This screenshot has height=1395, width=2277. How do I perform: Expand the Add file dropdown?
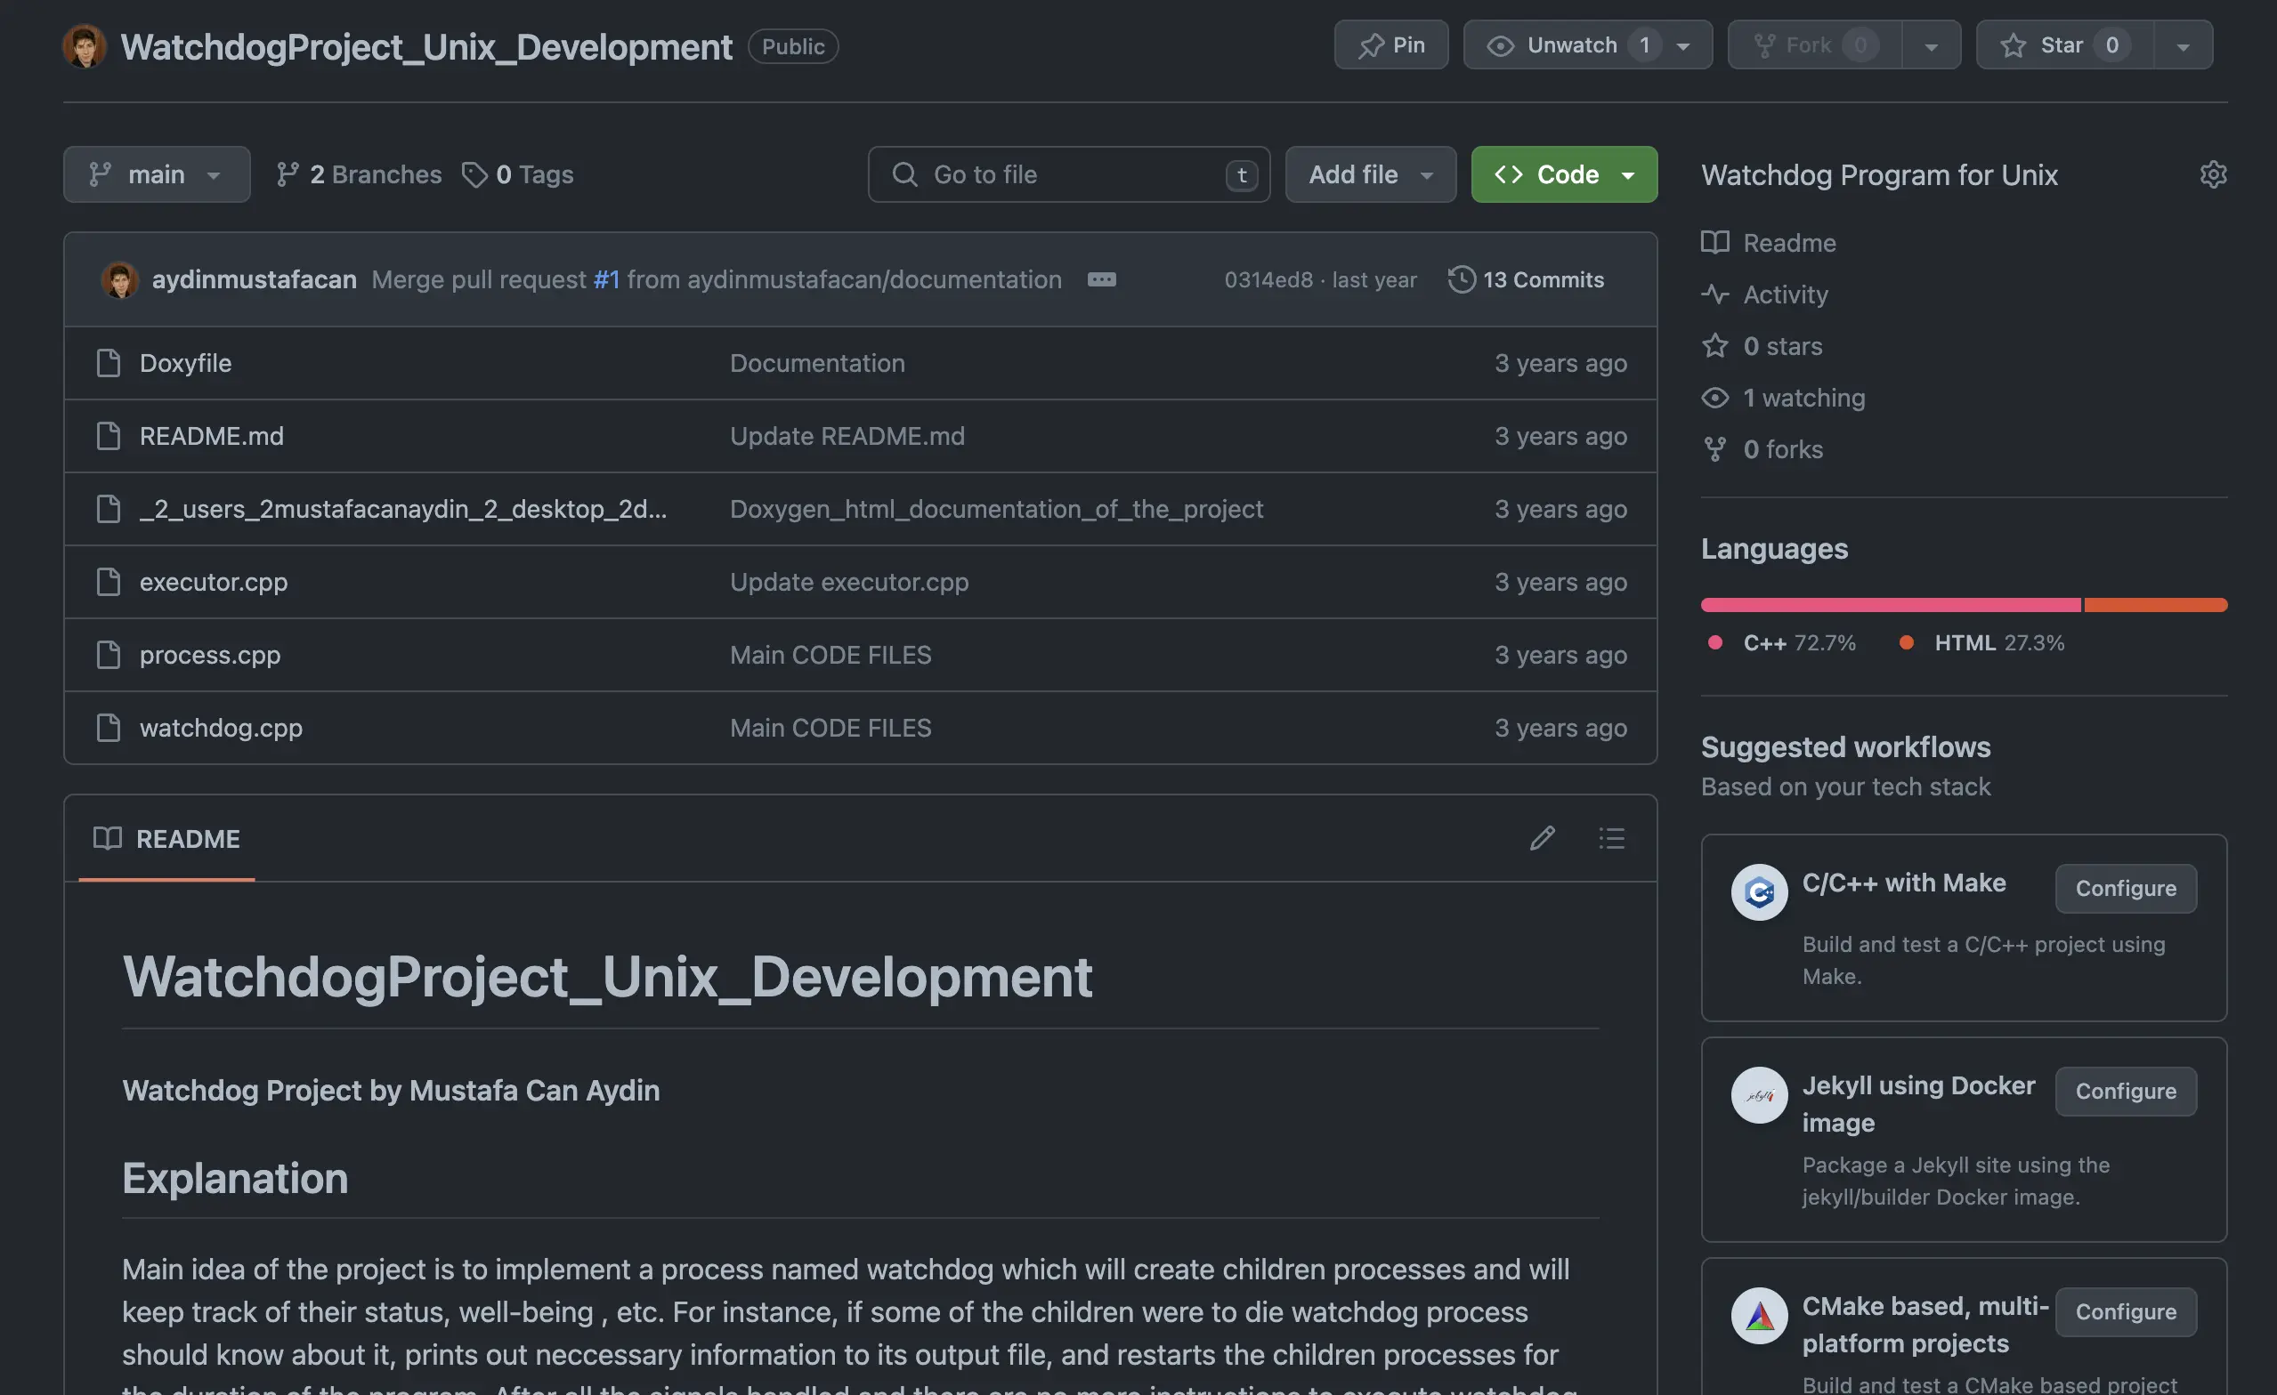(1370, 174)
